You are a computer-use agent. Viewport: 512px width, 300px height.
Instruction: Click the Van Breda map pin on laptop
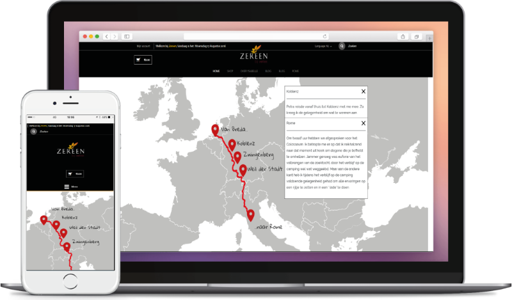tap(215, 130)
